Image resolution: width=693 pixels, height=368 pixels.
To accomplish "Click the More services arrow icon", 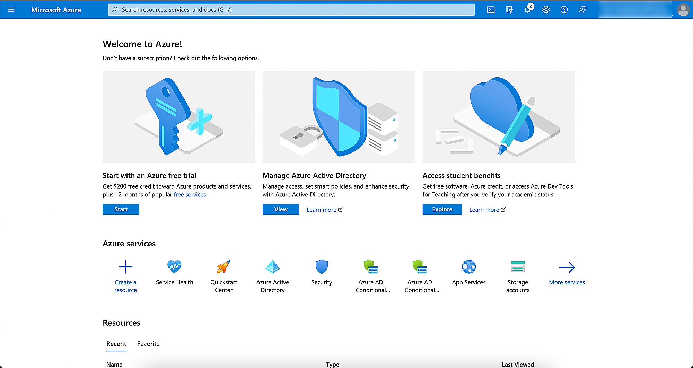I will [x=567, y=267].
